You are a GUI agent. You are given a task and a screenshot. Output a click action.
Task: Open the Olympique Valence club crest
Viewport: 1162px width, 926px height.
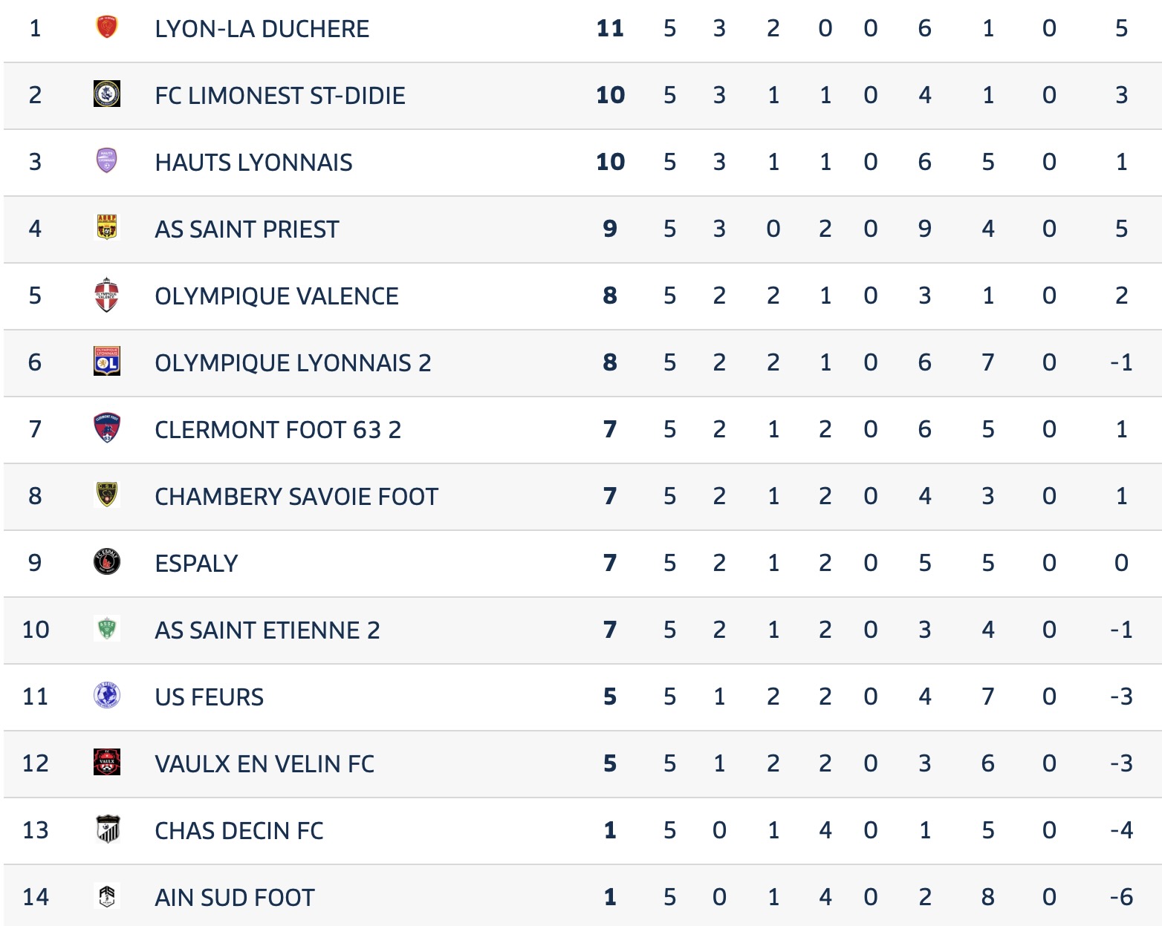[x=107, y=295]
